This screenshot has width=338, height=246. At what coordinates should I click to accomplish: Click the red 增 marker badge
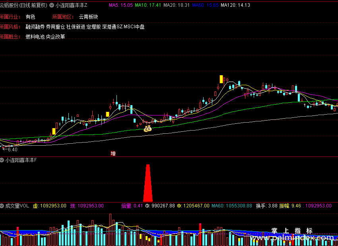click(113, 153)
